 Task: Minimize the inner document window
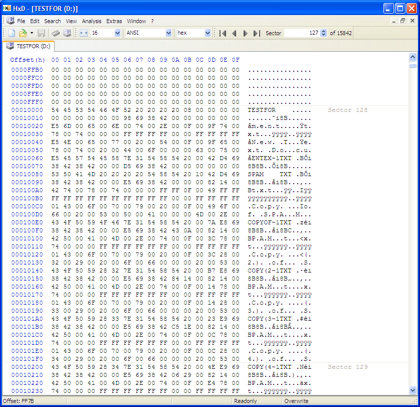coord(394,21)
